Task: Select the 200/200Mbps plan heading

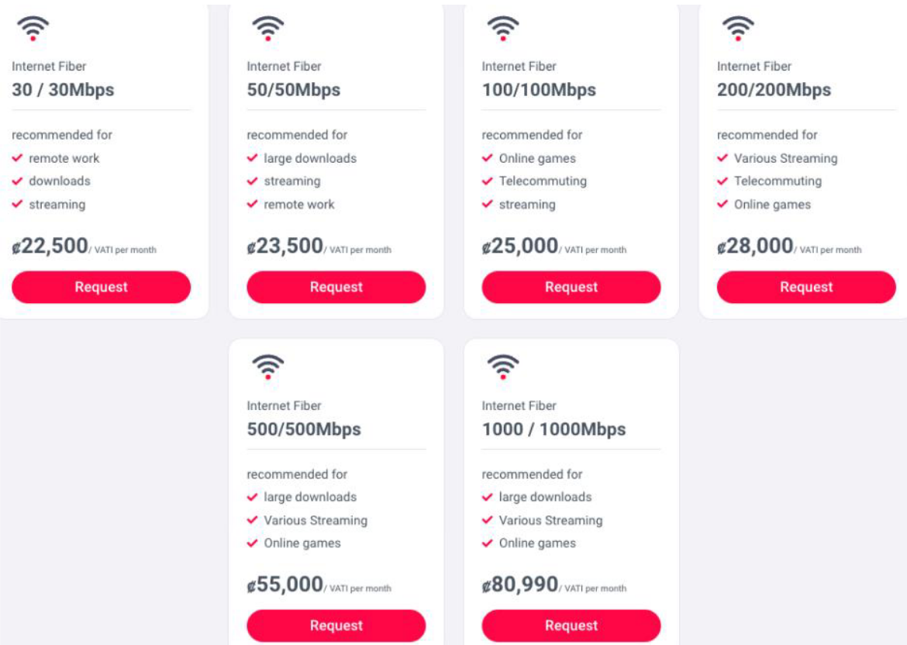Action: [x=774, y=90]
